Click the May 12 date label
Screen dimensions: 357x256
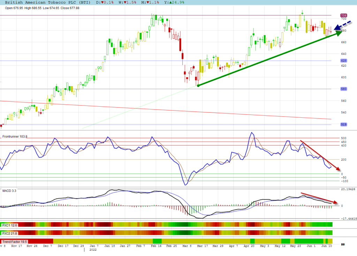coord(280,246)
